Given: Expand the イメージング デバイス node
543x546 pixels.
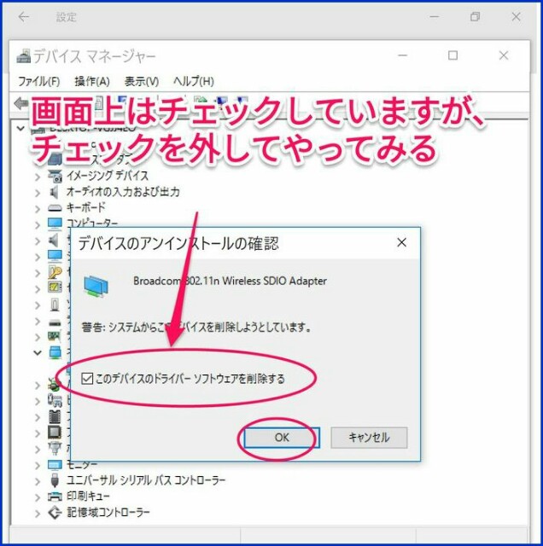Looking at the screenshot, I should (x=38, y=177).
